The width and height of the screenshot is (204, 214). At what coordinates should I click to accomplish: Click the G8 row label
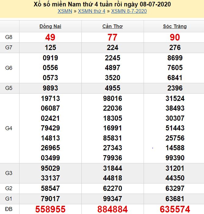[9, 37]
